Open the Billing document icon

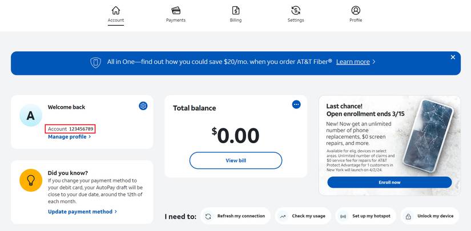tap(236, 10)
